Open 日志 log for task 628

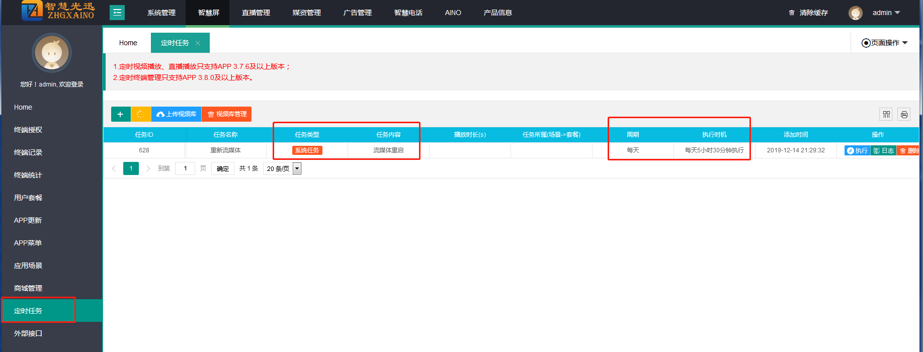coord(884,150)
